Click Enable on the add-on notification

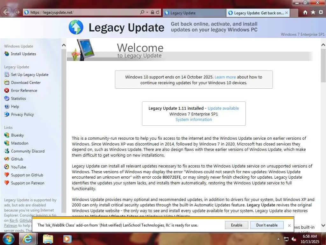(237, 225)
